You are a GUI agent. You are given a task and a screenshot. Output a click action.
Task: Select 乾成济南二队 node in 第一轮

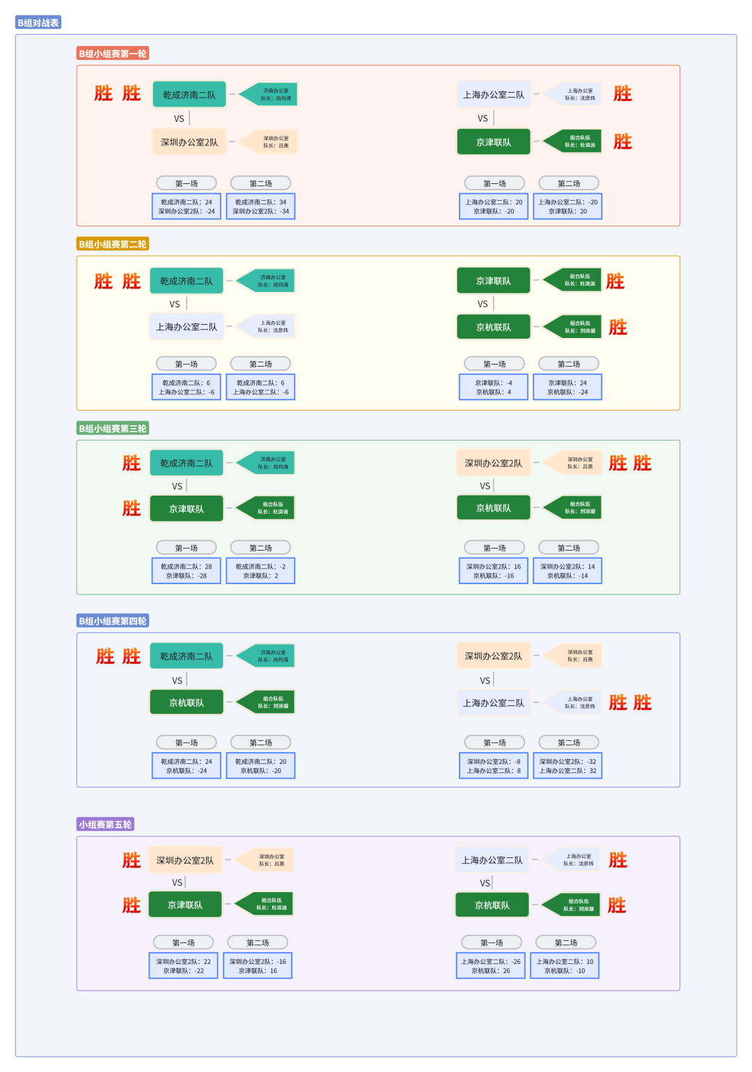coord(189,95)
